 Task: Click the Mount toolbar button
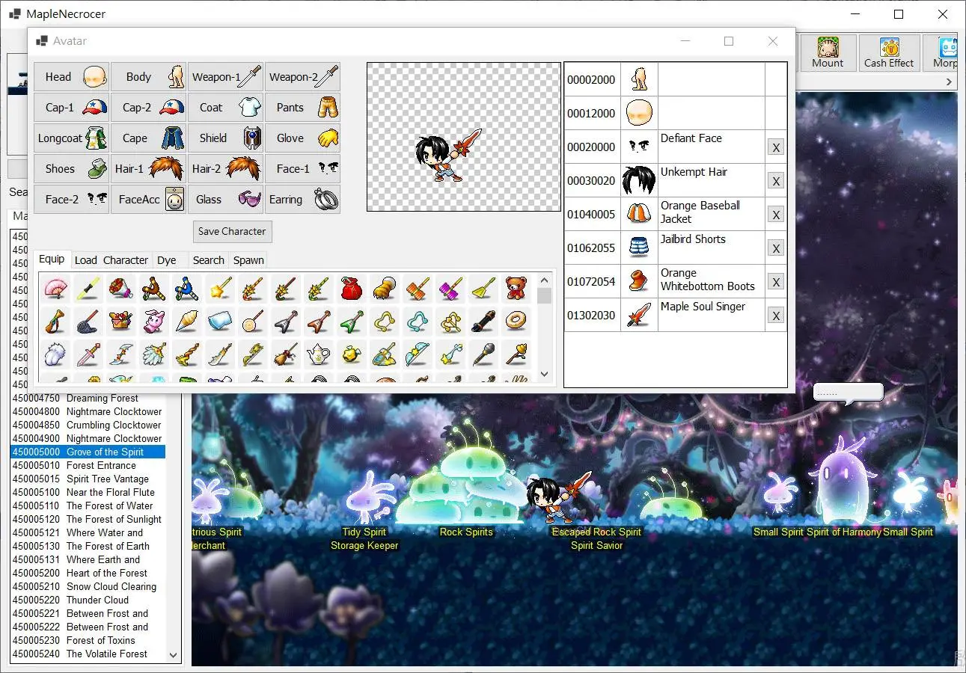click(828, 53)
